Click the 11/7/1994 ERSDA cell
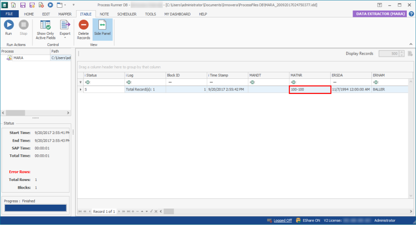 coord(351,90)
